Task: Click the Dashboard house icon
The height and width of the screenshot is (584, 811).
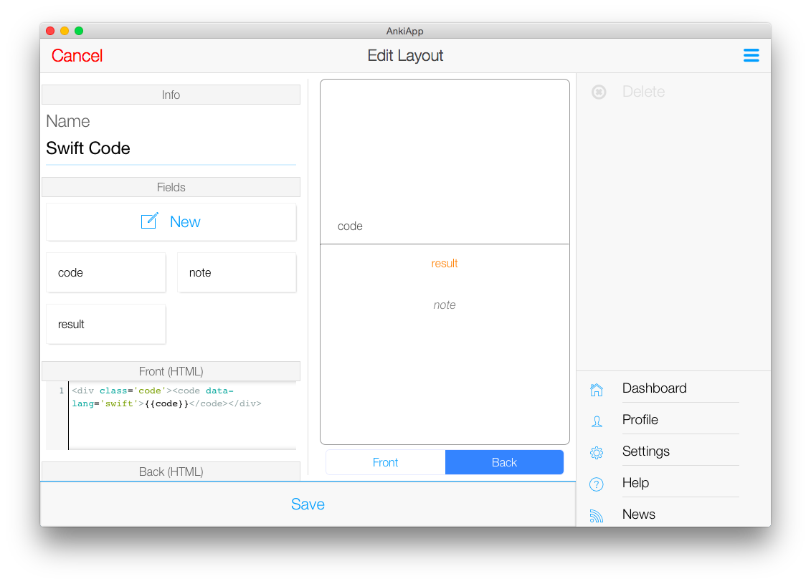Action: pyautogui.click(x=597, y=389)
